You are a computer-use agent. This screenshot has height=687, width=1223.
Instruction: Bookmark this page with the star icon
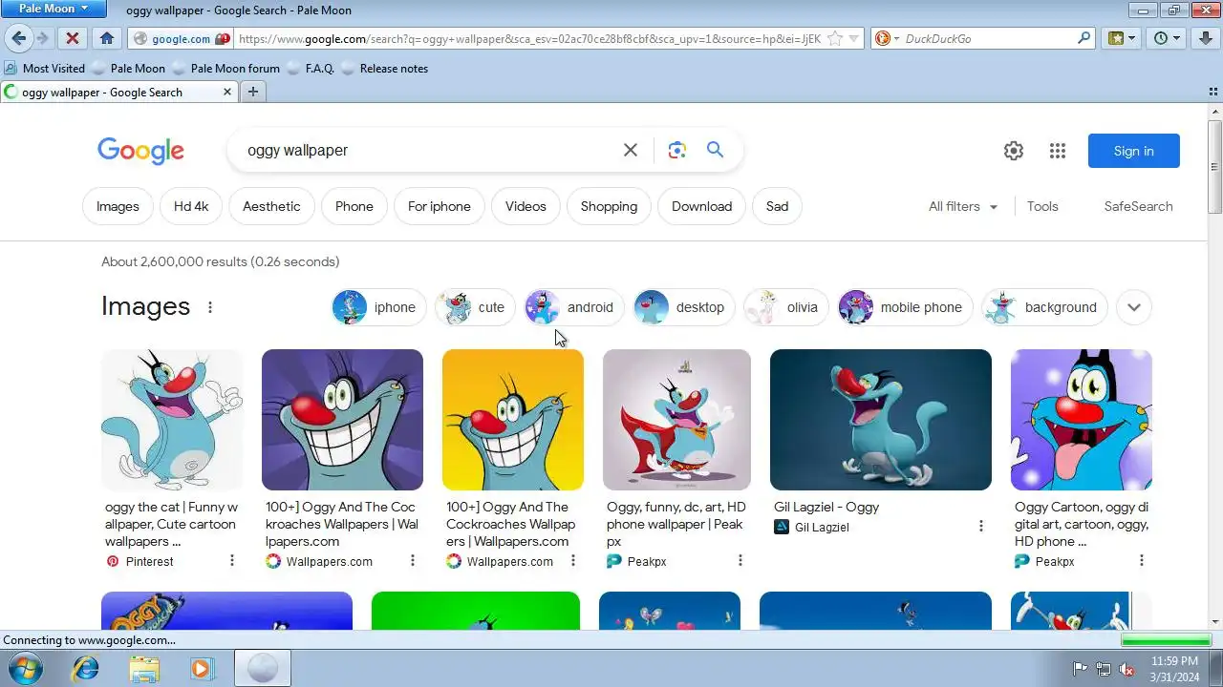pos(834,39)
